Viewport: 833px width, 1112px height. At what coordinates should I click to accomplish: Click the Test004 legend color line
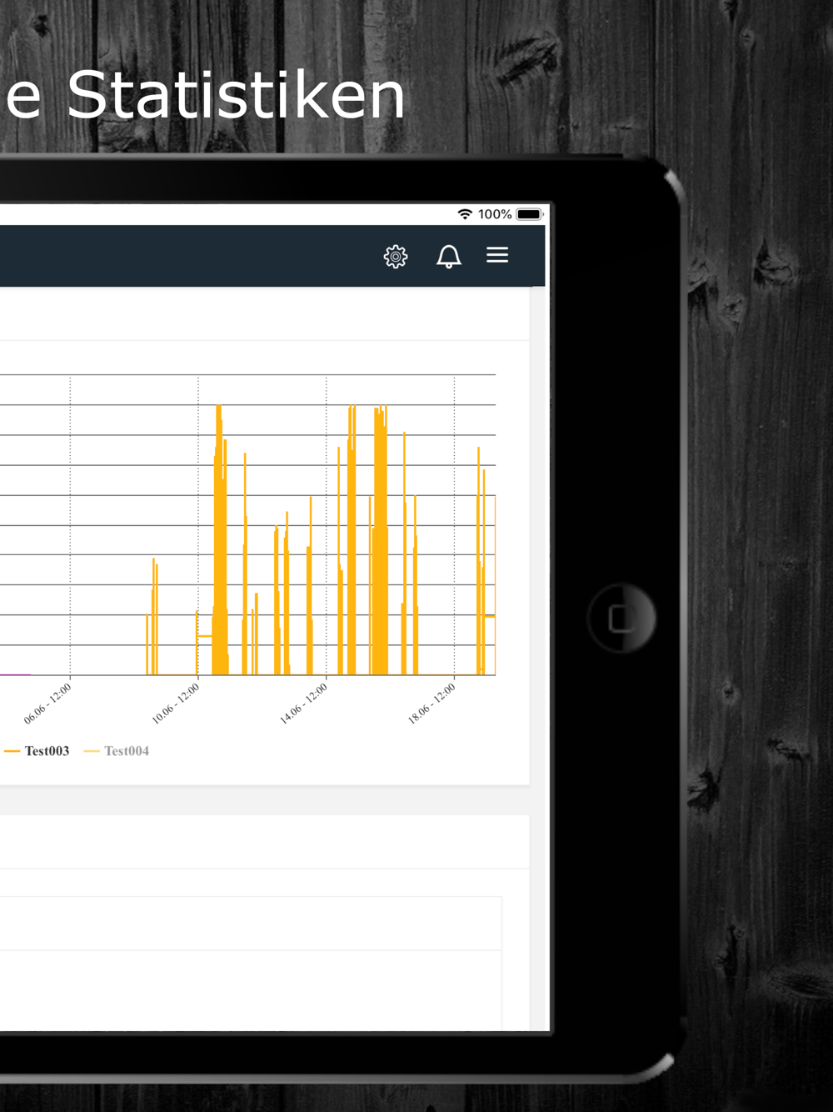click(x=92, y=751)
